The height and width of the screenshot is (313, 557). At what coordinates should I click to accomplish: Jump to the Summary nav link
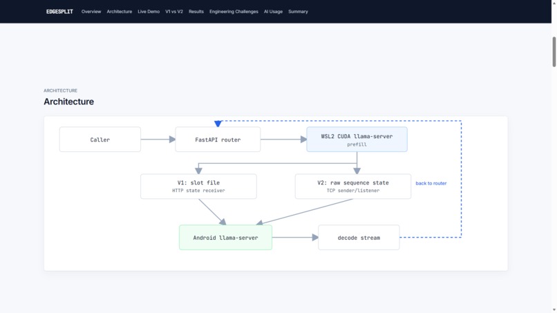click(x=298, y=12)
